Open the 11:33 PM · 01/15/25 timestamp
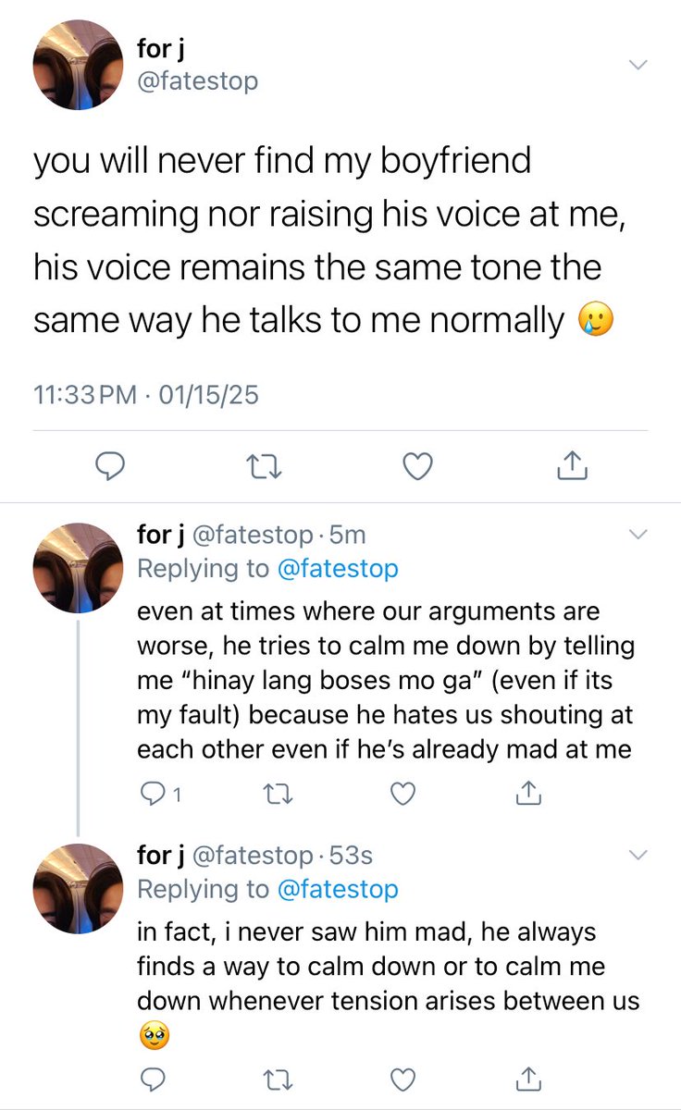Screen dimensions: 681x1110 pos(146,396)
